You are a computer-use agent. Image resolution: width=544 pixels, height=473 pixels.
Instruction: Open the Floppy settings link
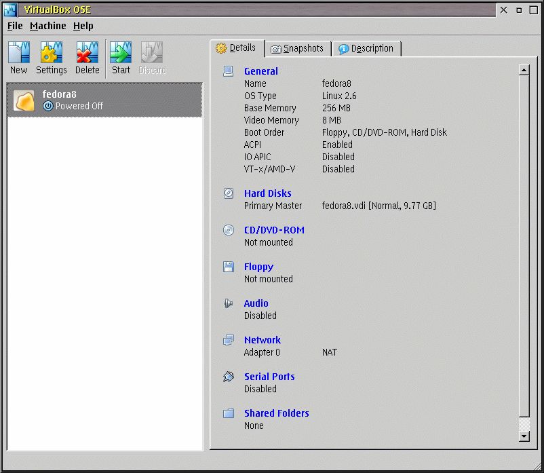[x=258, y=267]
